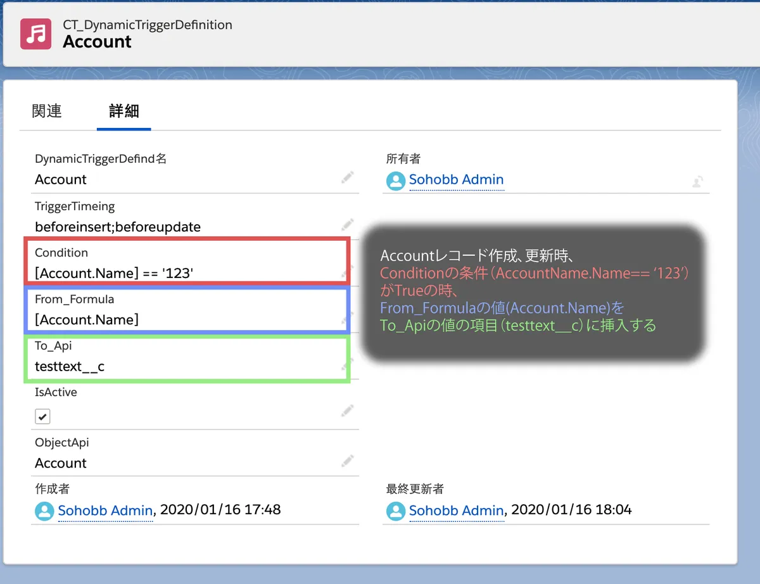Switch to the 関連 tab
Image resolution: width=760 pixels, height=584 pixels.
point(47,111)
